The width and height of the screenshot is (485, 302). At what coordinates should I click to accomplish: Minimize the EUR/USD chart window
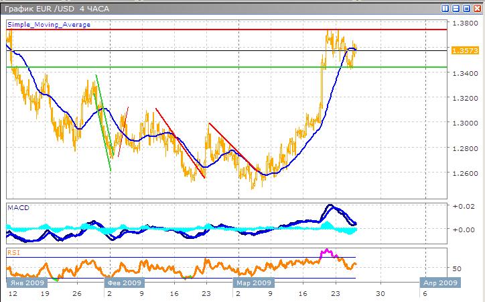pyautogui.click(x=456, y=8)
